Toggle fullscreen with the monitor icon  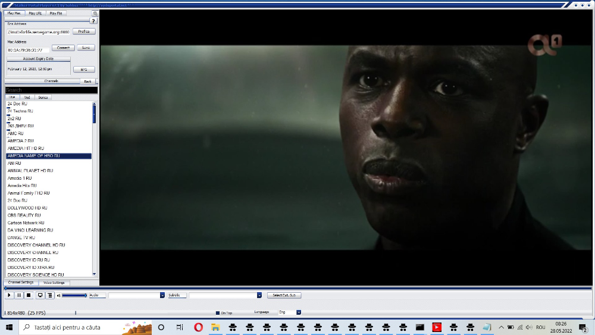[40, 295]
